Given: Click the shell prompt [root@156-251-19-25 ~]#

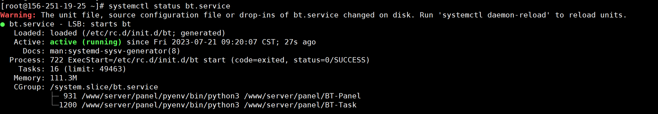Looking at the screenshot, I should pyautogui.click(x=53, y=6).
